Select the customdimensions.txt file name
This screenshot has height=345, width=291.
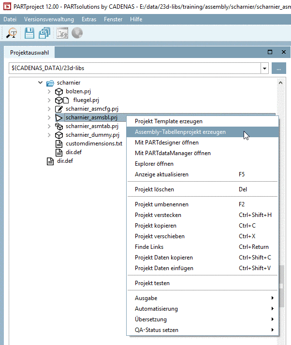click(x=94, y=144)
